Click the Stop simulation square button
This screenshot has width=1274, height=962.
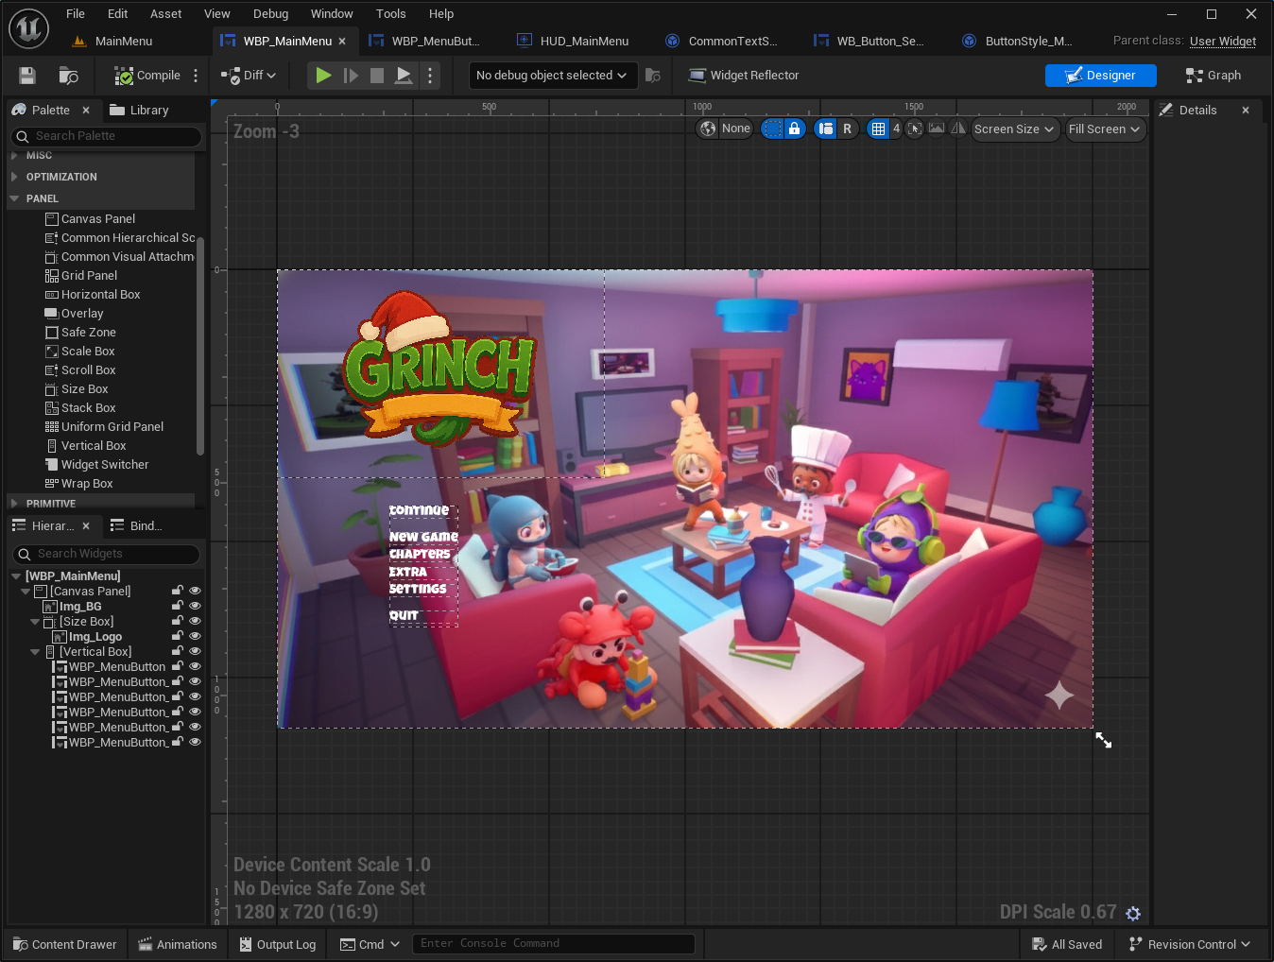click(x=377, y=76)
